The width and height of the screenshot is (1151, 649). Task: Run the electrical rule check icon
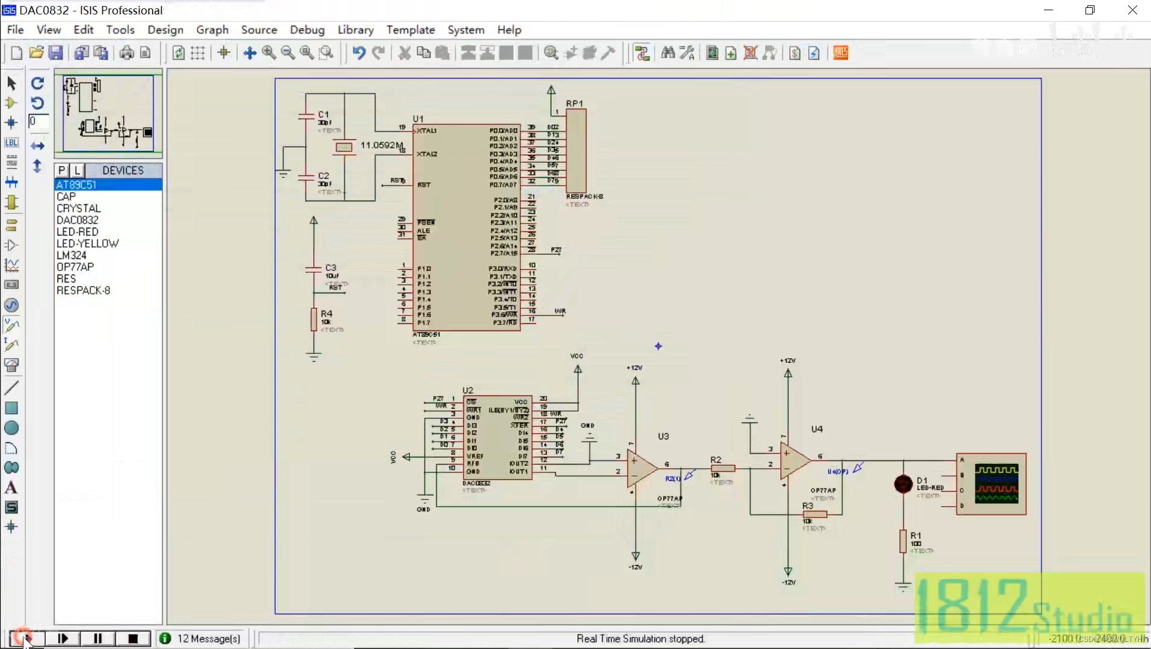814,53
